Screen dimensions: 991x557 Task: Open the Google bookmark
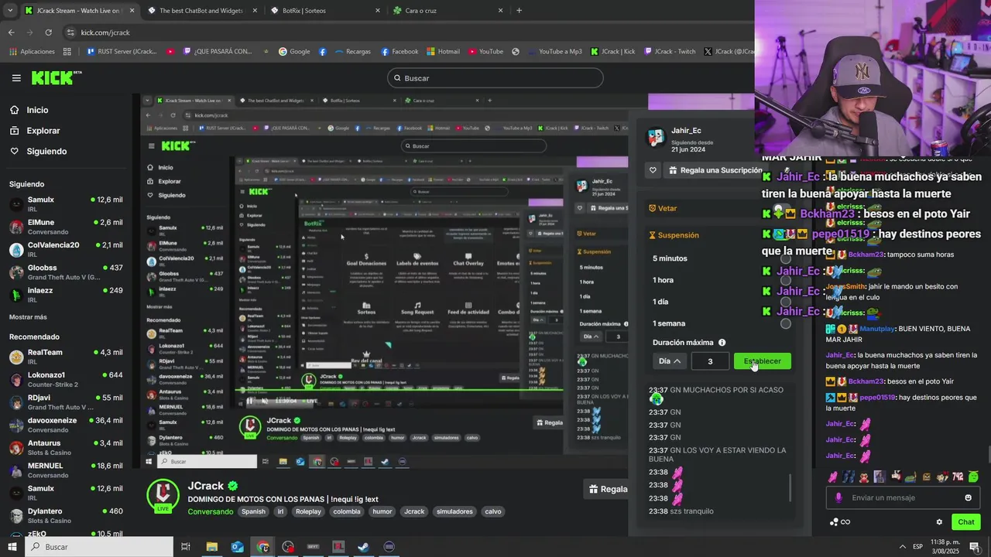[x=294, y=52]
